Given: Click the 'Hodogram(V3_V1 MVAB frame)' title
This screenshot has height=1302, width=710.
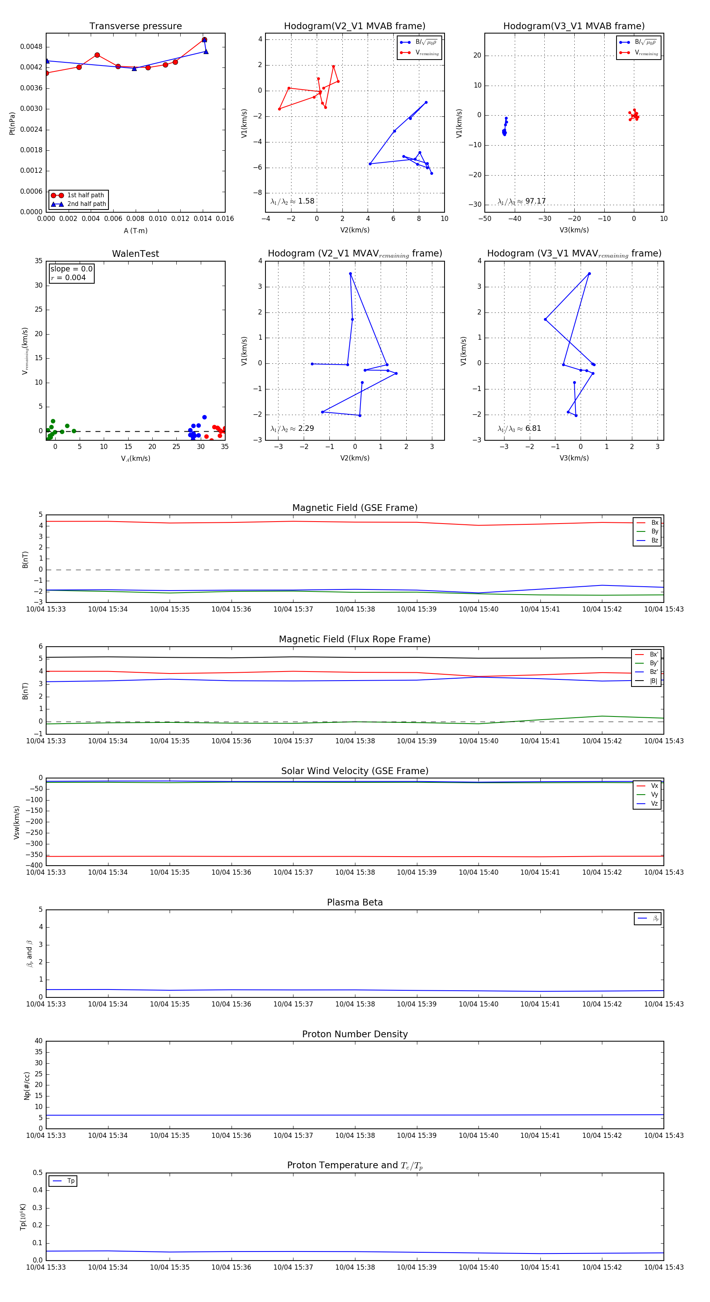Looking at the screenshot, I should (574, 26).
